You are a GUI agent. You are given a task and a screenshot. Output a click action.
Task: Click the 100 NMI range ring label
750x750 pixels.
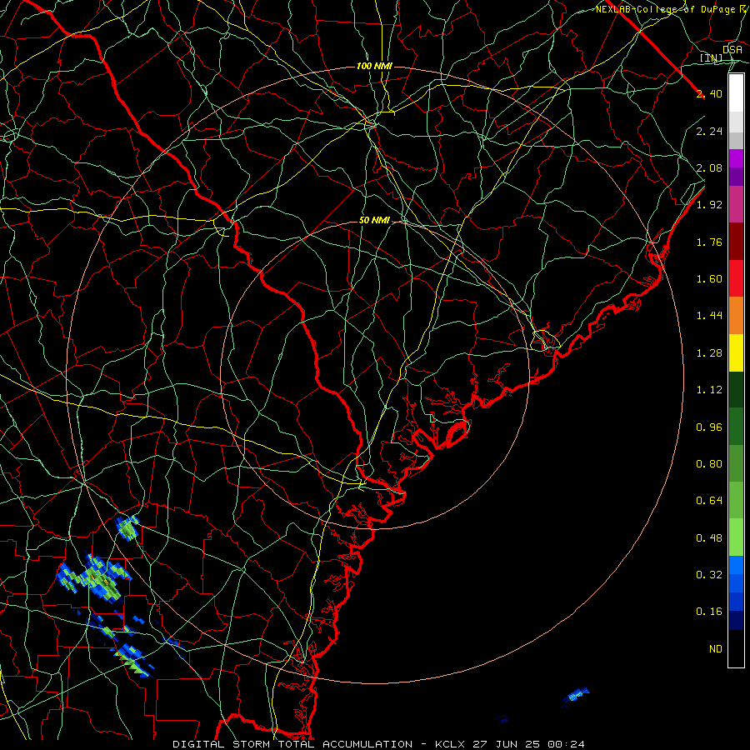374,66
